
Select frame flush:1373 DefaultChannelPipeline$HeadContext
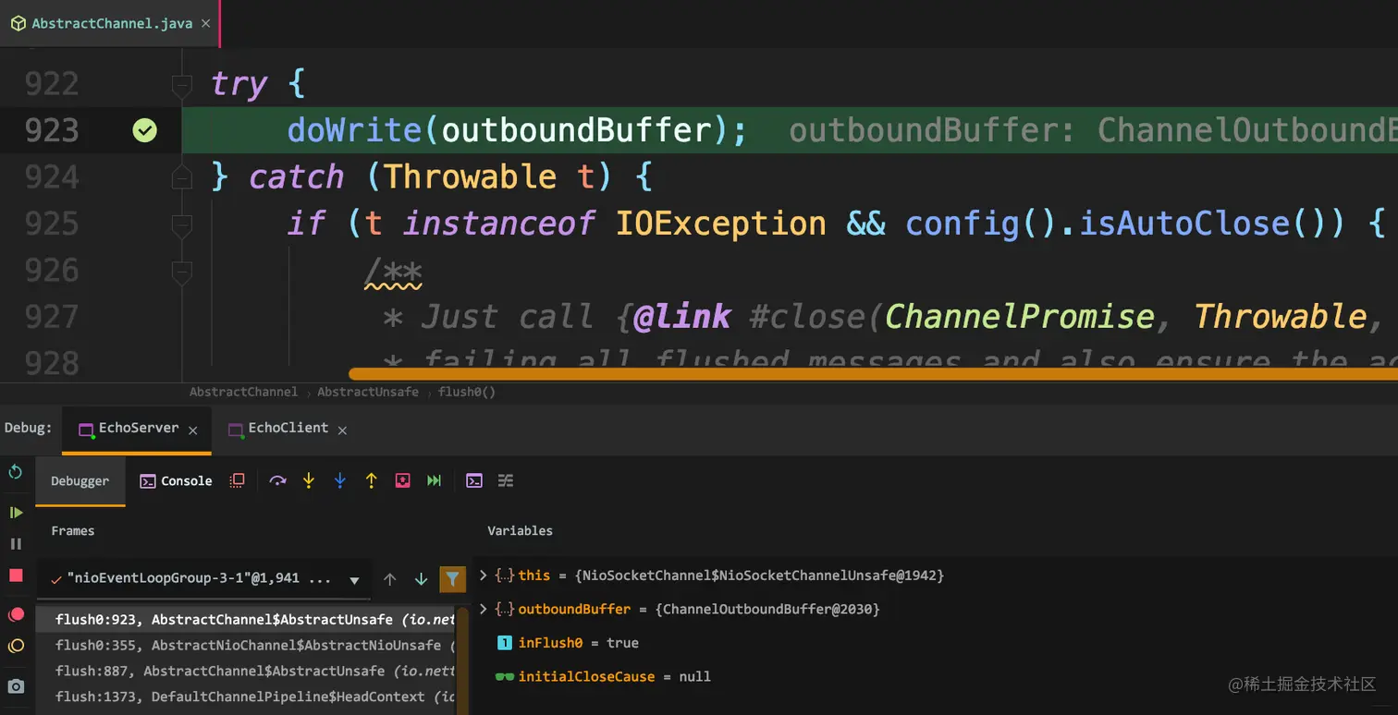click(245, 697)
